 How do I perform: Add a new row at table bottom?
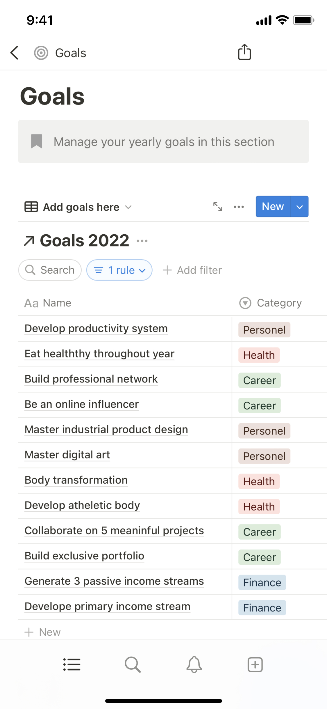coord(43,632)
